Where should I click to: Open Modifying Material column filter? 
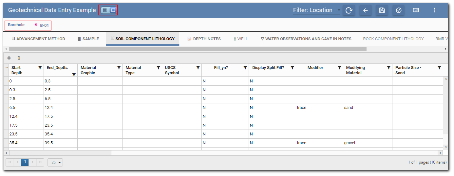(388, 68)
